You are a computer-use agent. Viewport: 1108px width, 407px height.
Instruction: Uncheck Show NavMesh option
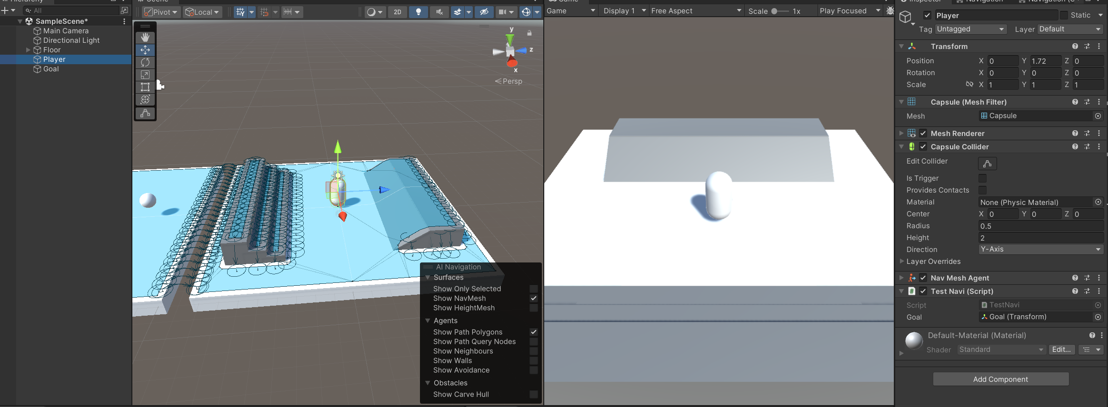pos(534,298)
